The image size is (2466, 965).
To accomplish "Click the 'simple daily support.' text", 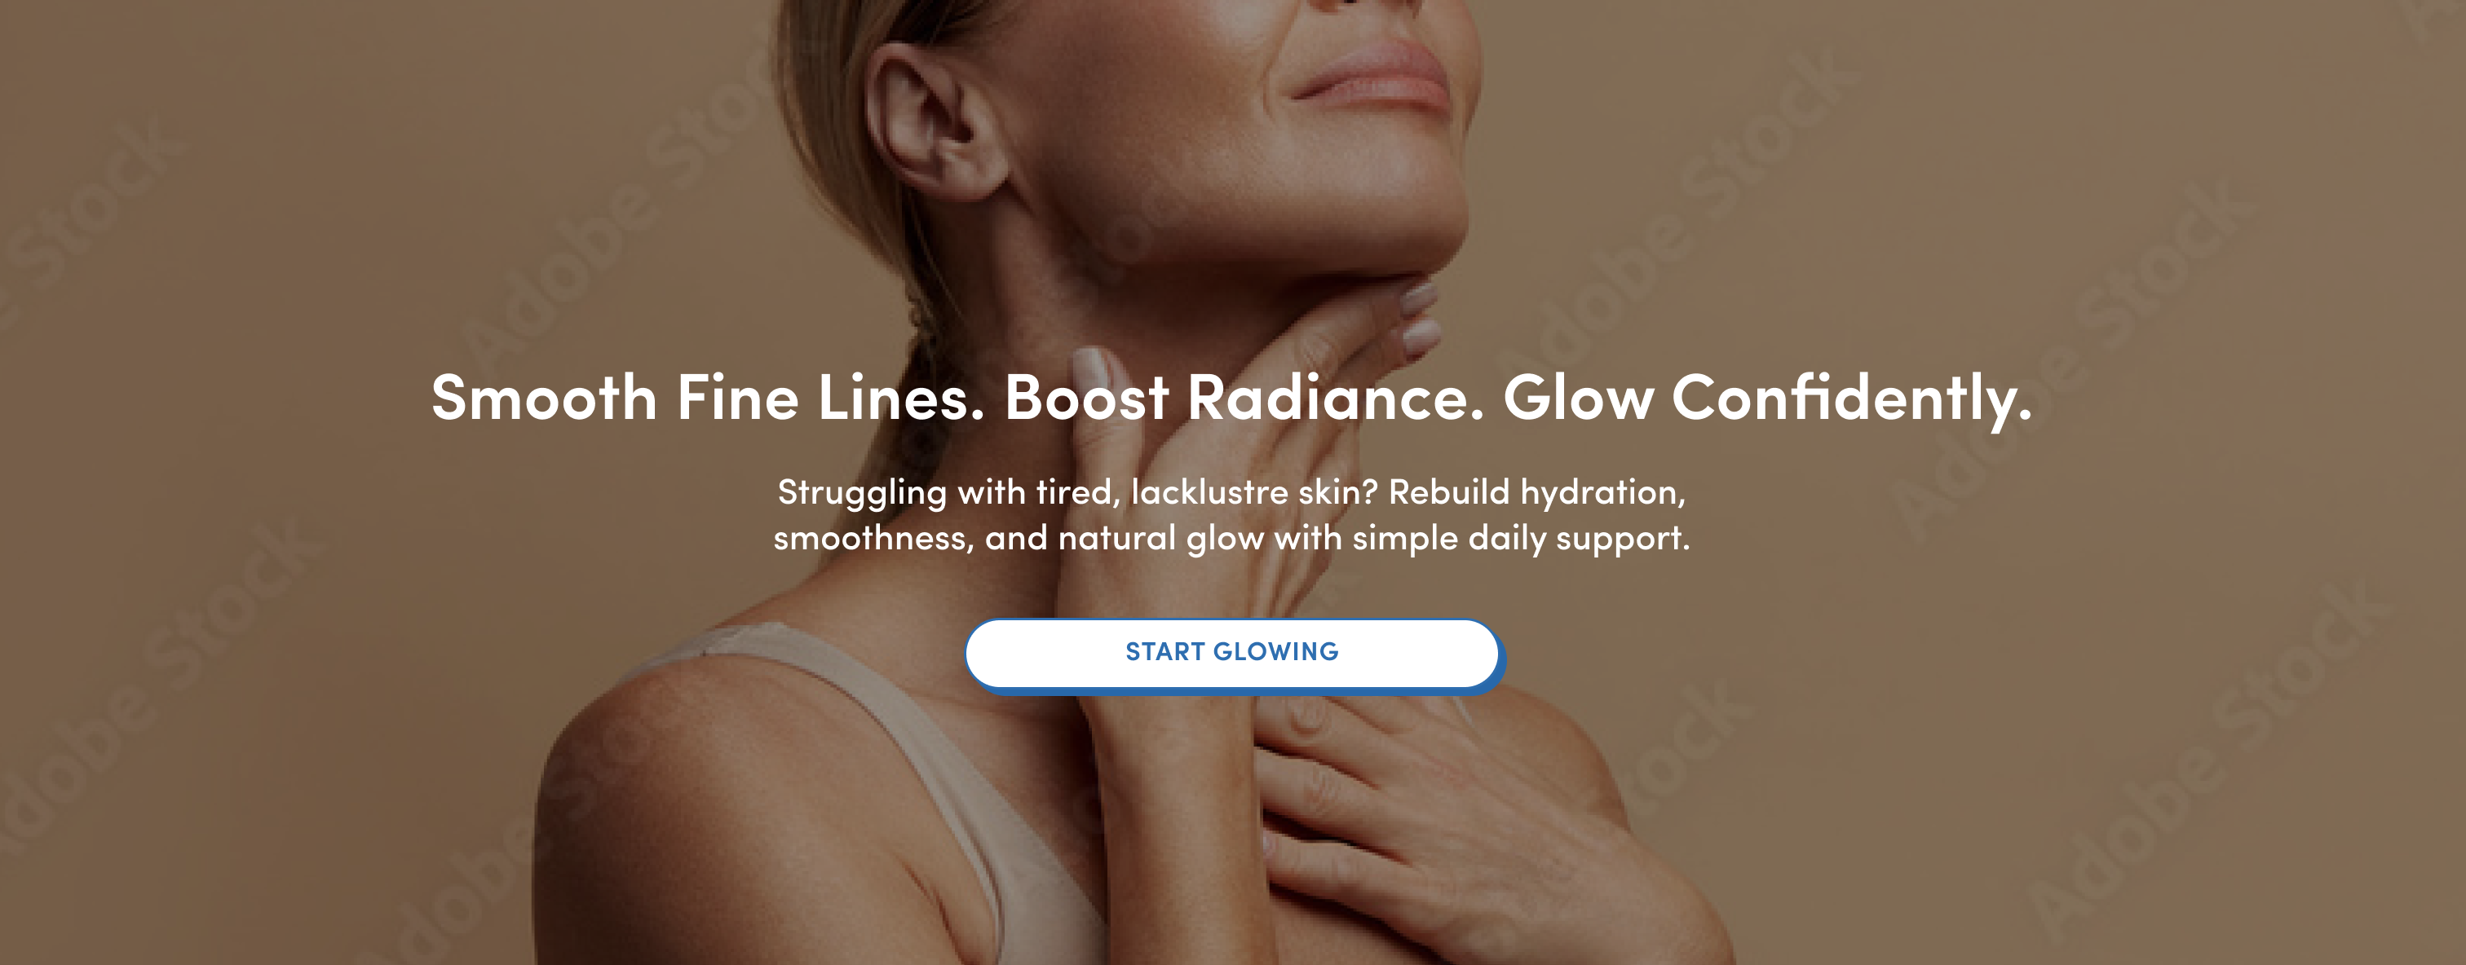I will [1521, 539].
